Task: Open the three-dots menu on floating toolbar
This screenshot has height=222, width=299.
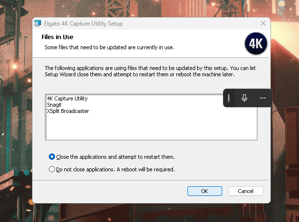Action: coord(263,98)
